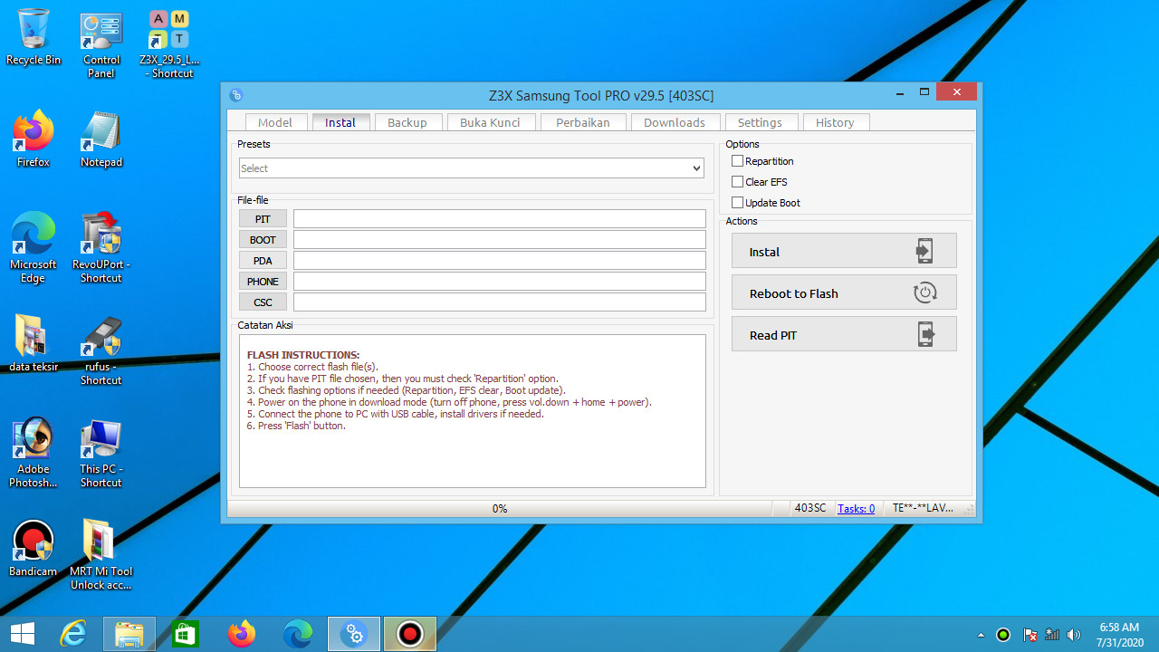Choose a file with PDA button
Image resolution: width=1159 pixels, height=652 pixels.
point(263,261)
